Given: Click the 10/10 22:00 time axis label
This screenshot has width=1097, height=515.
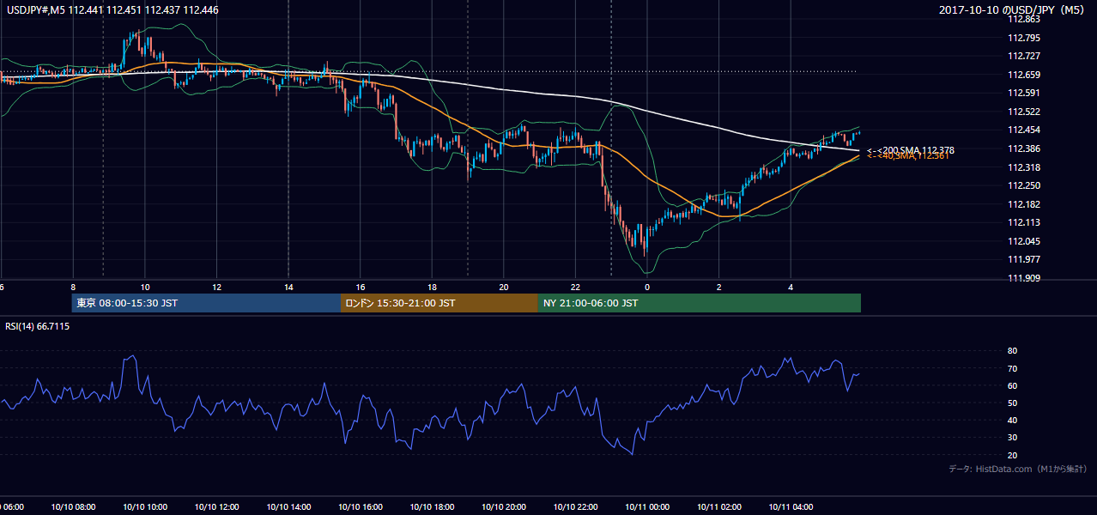Looking at the screenshot, I should [575, 507].
